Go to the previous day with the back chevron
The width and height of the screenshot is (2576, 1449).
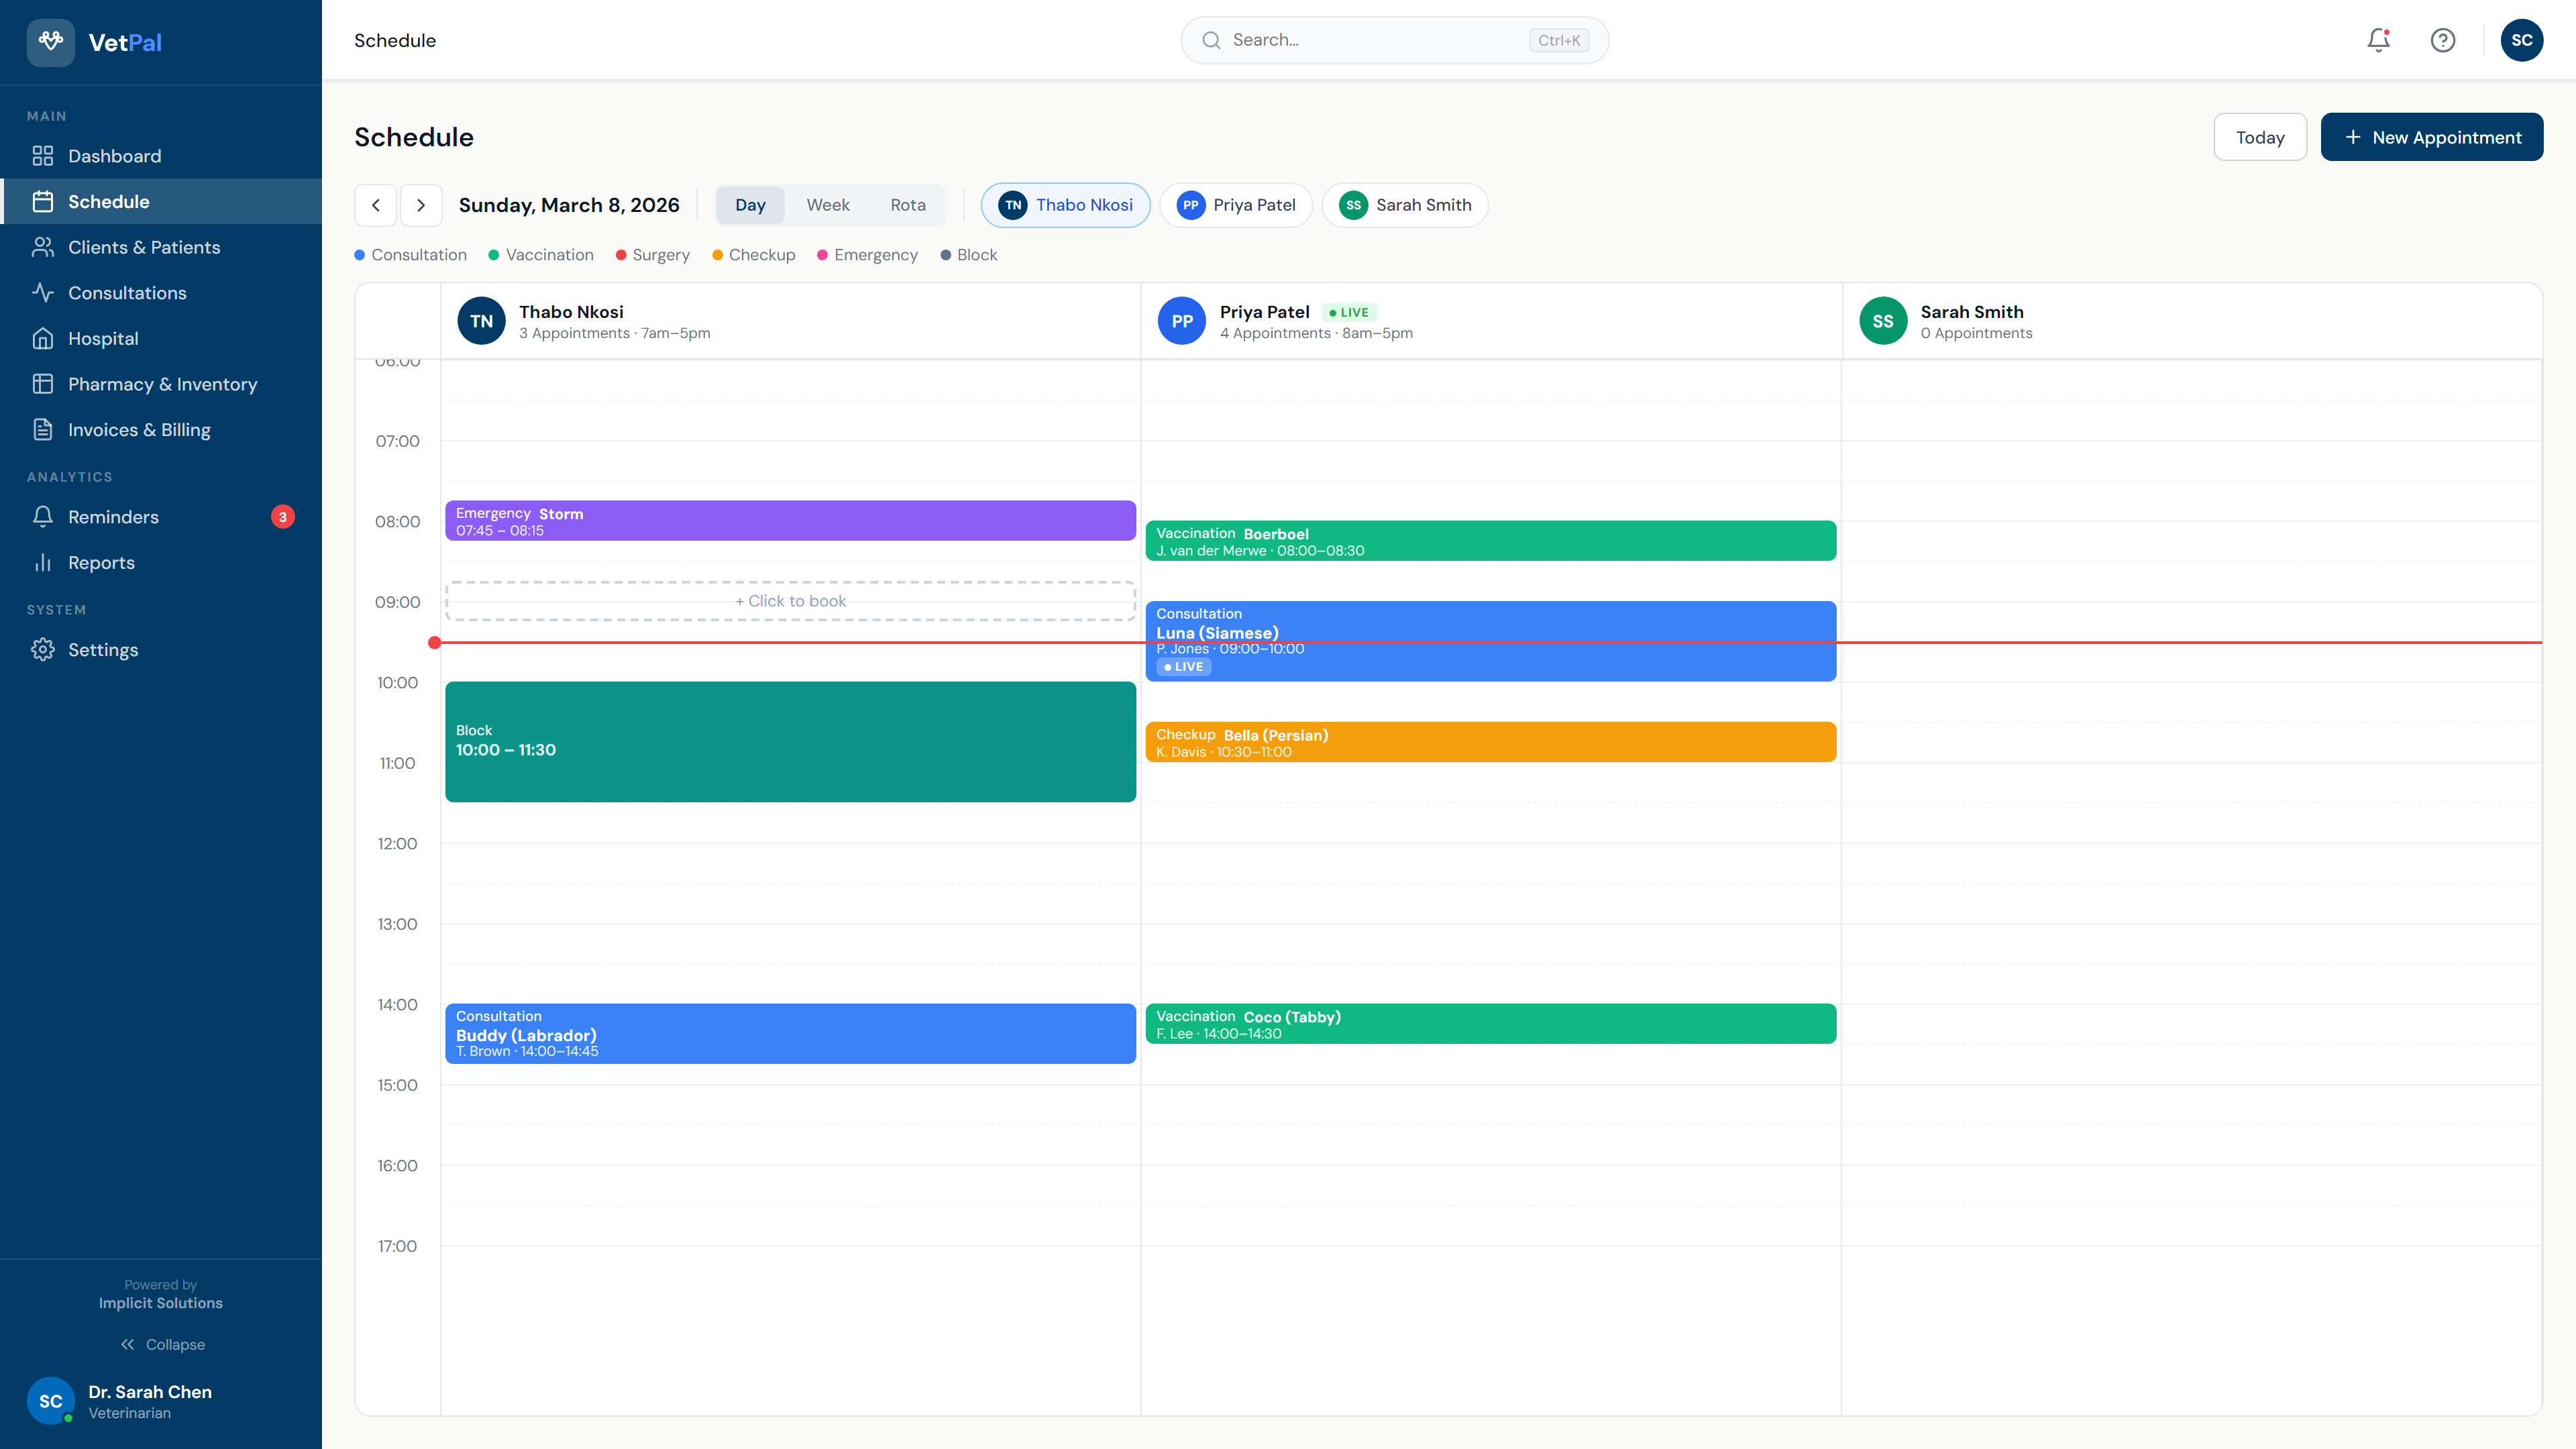tap(375, 205)
